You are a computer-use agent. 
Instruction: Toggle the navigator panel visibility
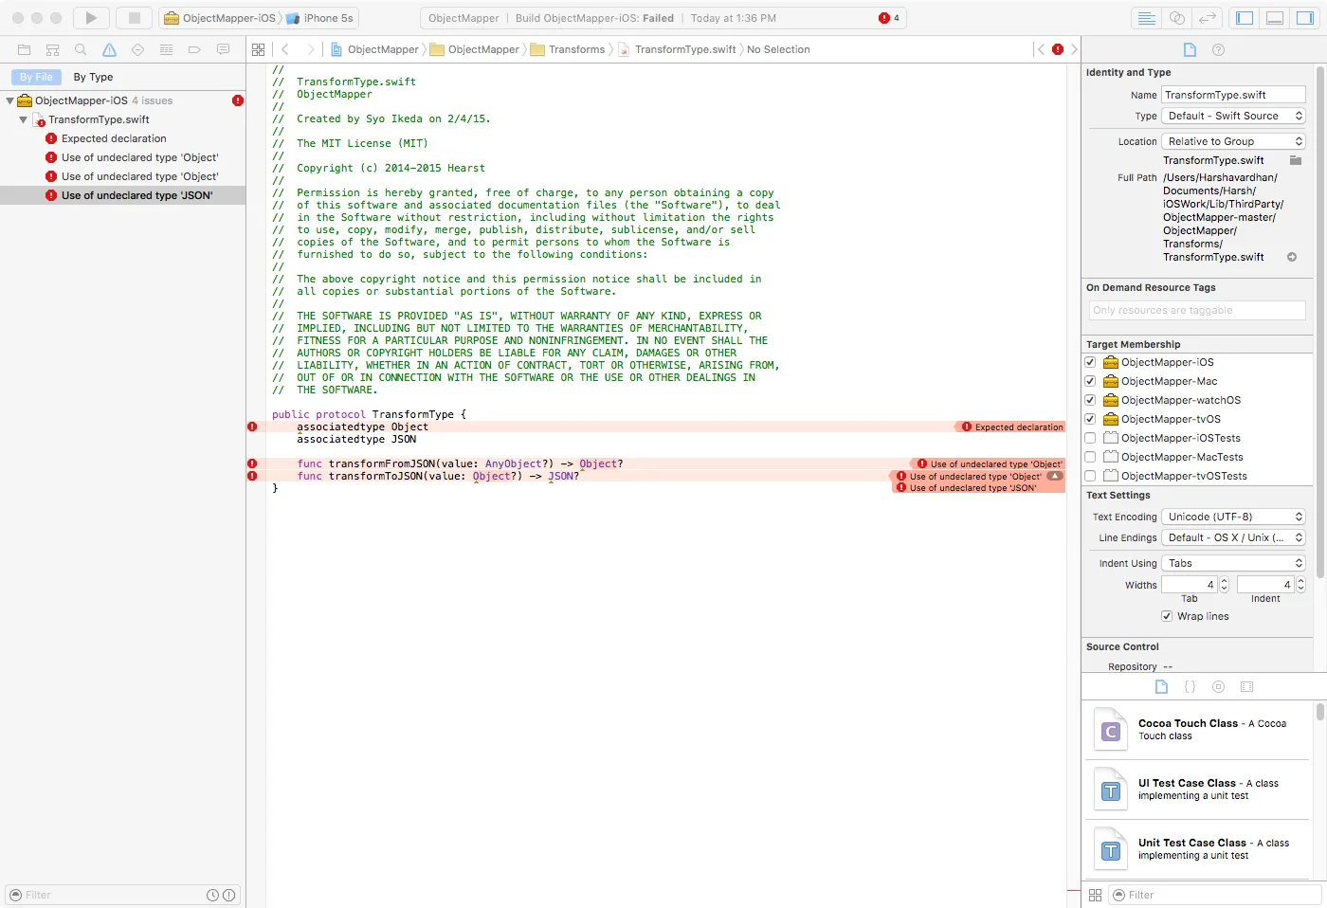(1245, 18)
